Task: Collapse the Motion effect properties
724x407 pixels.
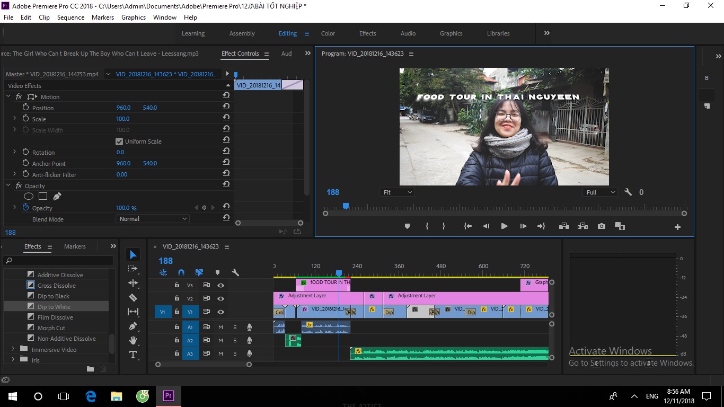Action: [8, 96]
